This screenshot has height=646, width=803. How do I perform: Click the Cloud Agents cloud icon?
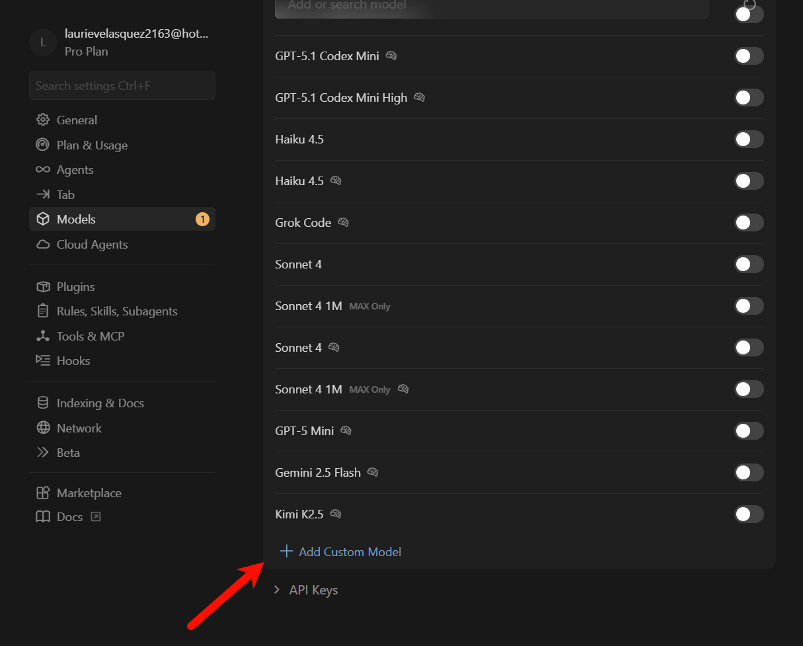(x=43, y=244)
